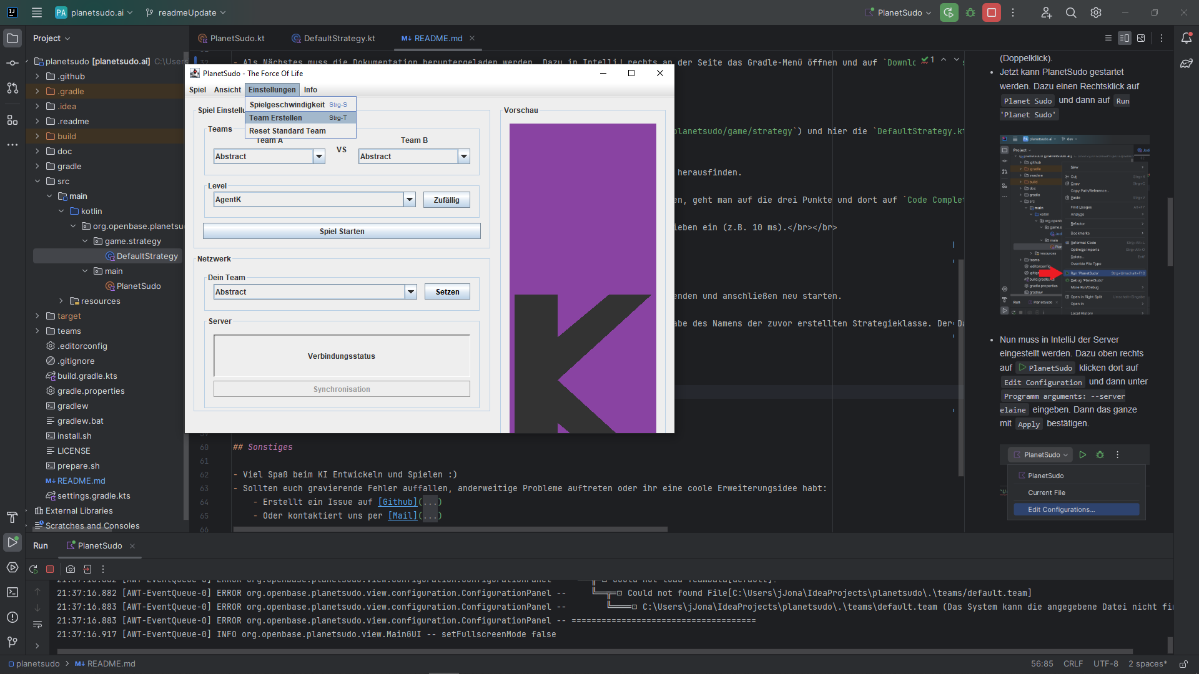Switch to Editor and Preview view mode
Viewport: 1199px width, 674px height.
[x=1125, y=38]
